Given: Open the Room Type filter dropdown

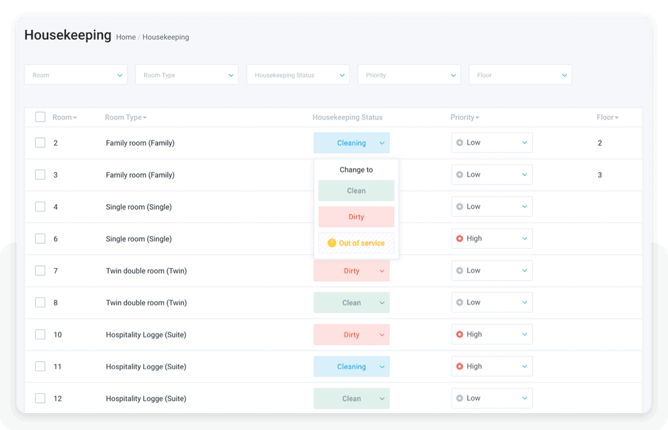Looking at the screenshot, I should [187, 74].
